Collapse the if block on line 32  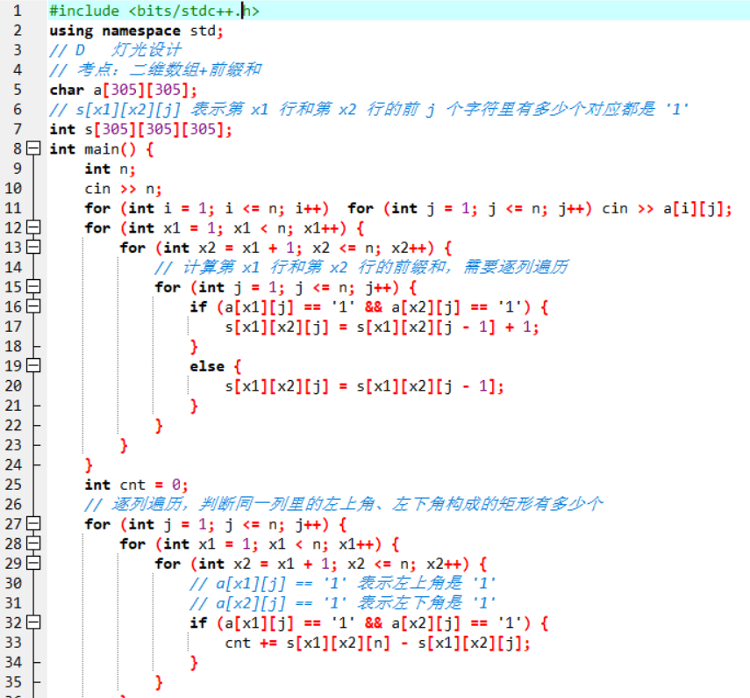pyautogui.click(x=34, y=623)
